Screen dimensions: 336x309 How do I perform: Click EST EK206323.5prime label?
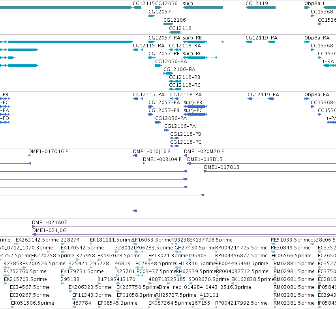pyautogui.click(x=90, y=288)
